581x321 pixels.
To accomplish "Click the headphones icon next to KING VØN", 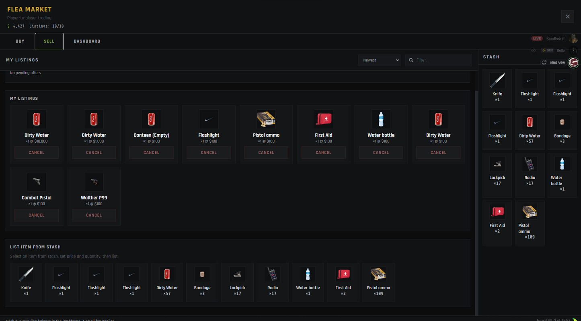I will [x=545, y=63].
